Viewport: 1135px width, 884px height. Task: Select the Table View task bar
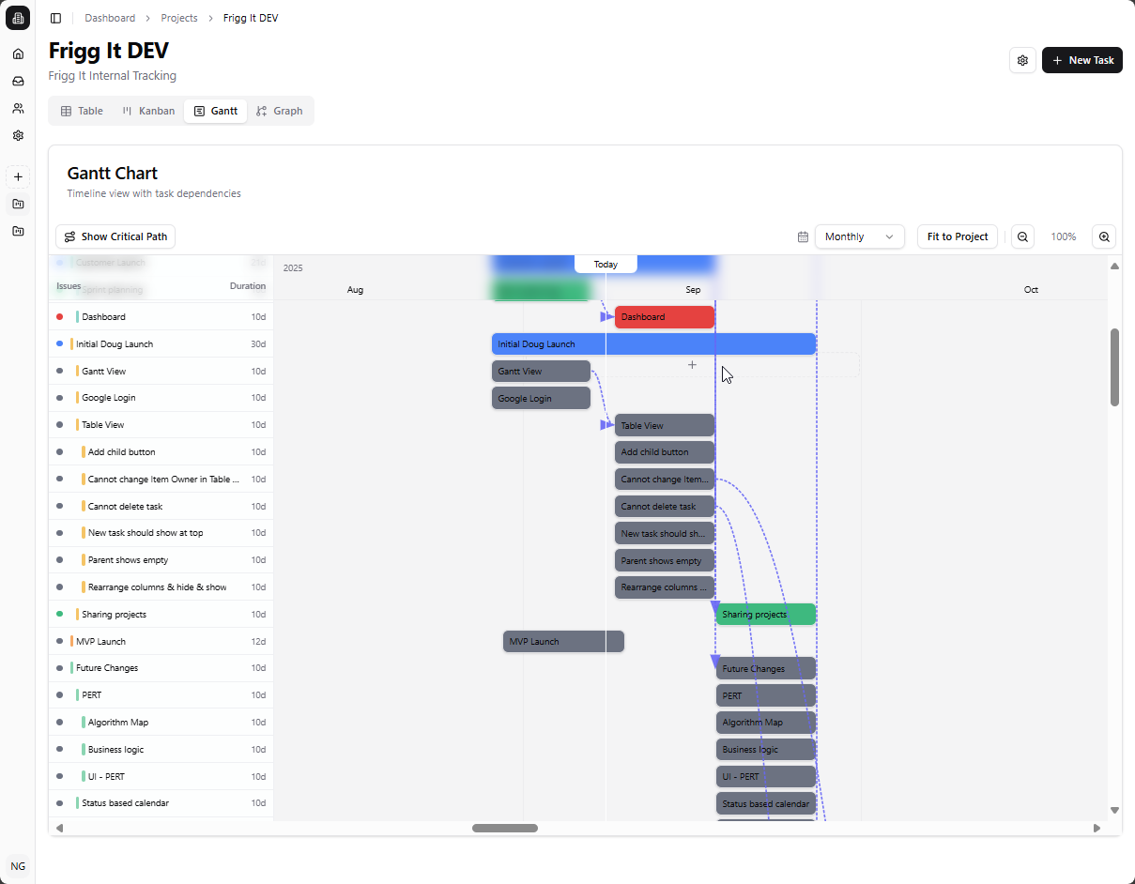(665, 426)
